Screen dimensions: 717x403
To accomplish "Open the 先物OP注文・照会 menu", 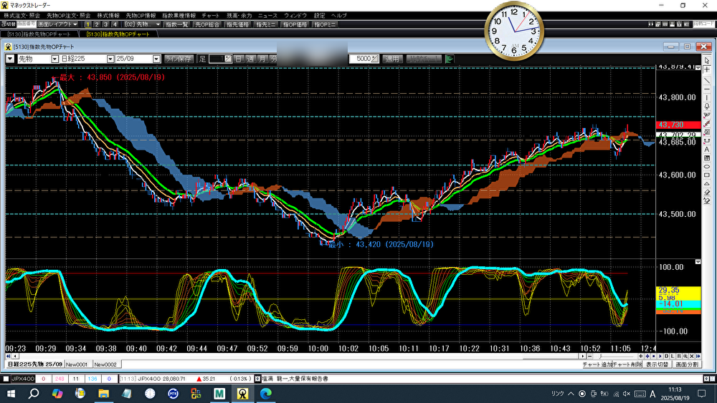I will click(x=69, y=16).
